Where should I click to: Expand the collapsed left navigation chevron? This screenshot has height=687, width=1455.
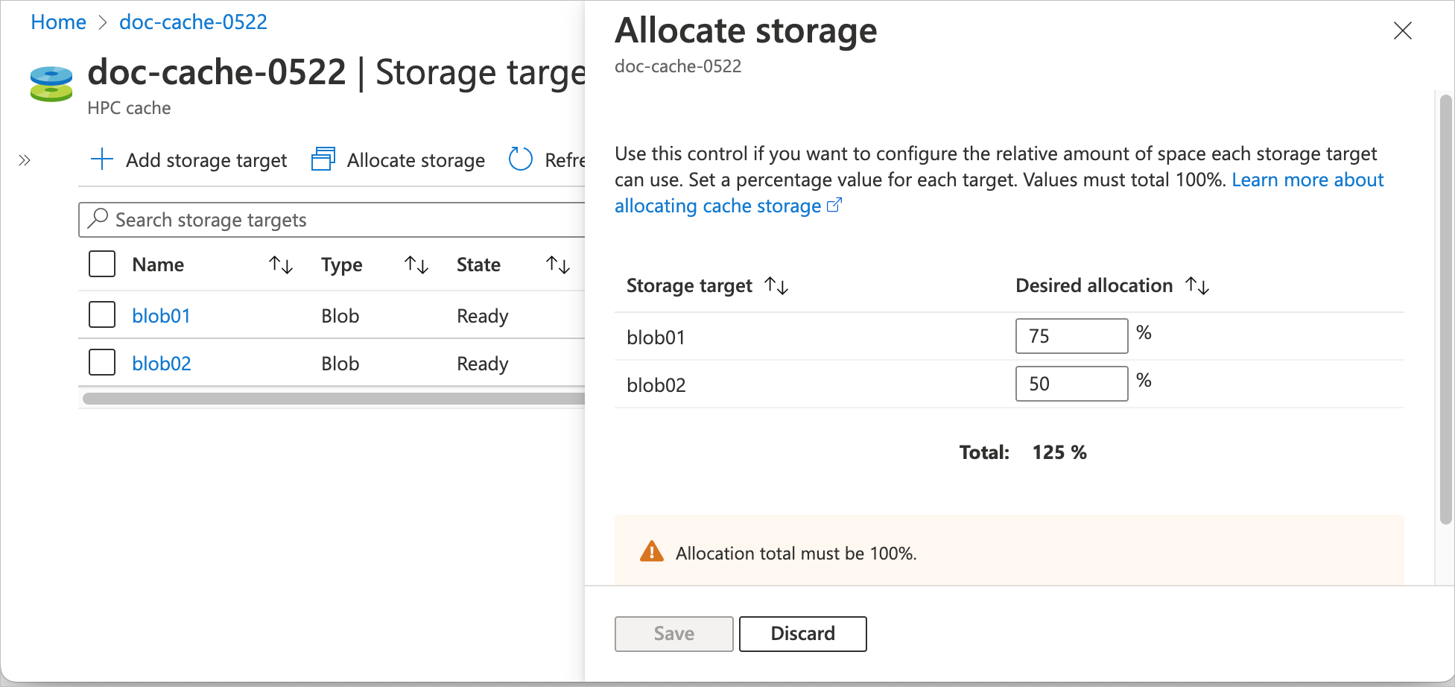(x=24, y=159)
